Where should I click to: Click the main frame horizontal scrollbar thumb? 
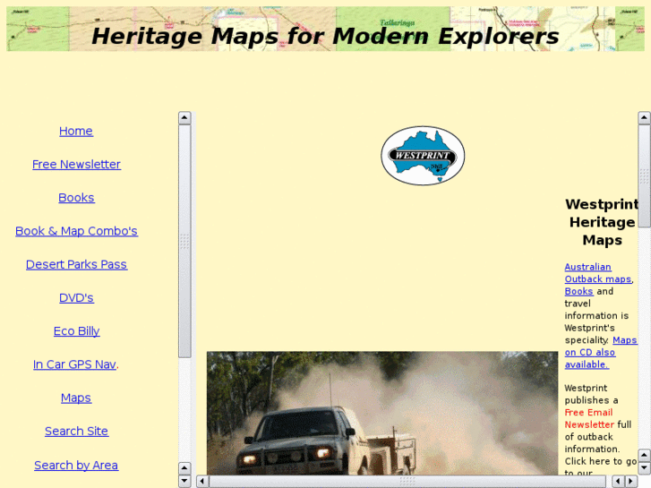pyautogui.click(x=407, y=482)
